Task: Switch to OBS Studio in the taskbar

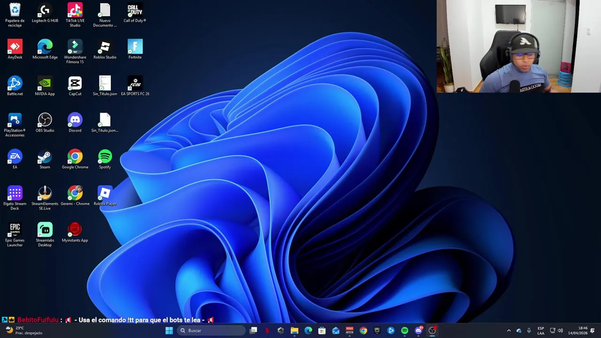Action: [x=432, y=330]
